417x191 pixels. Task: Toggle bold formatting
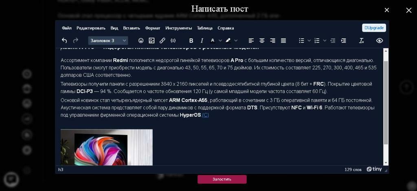tap(191, 40)
